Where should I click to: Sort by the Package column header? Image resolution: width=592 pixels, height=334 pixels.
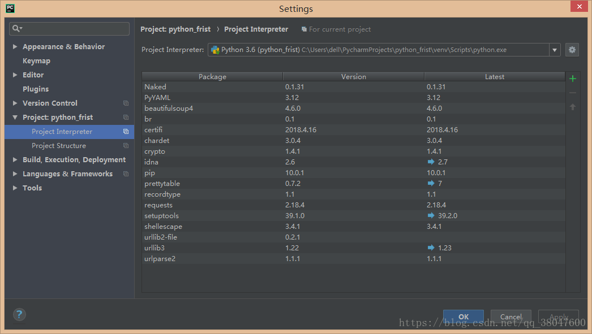[x=212, y=76]
